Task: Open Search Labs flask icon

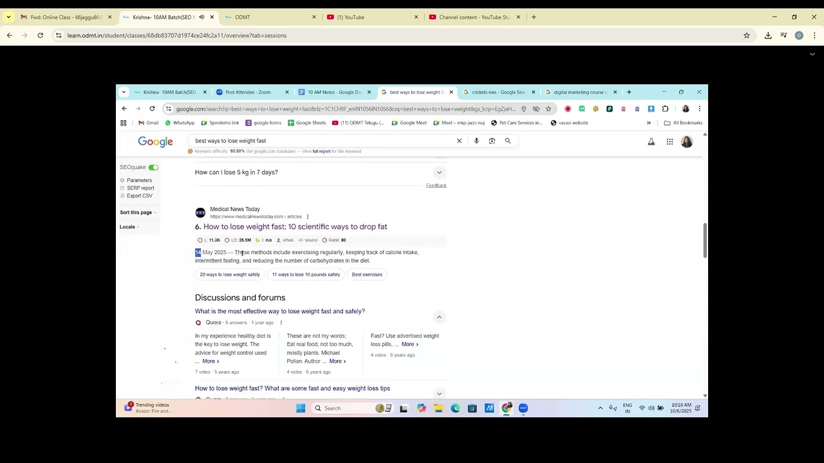Action: coord(651,141)
